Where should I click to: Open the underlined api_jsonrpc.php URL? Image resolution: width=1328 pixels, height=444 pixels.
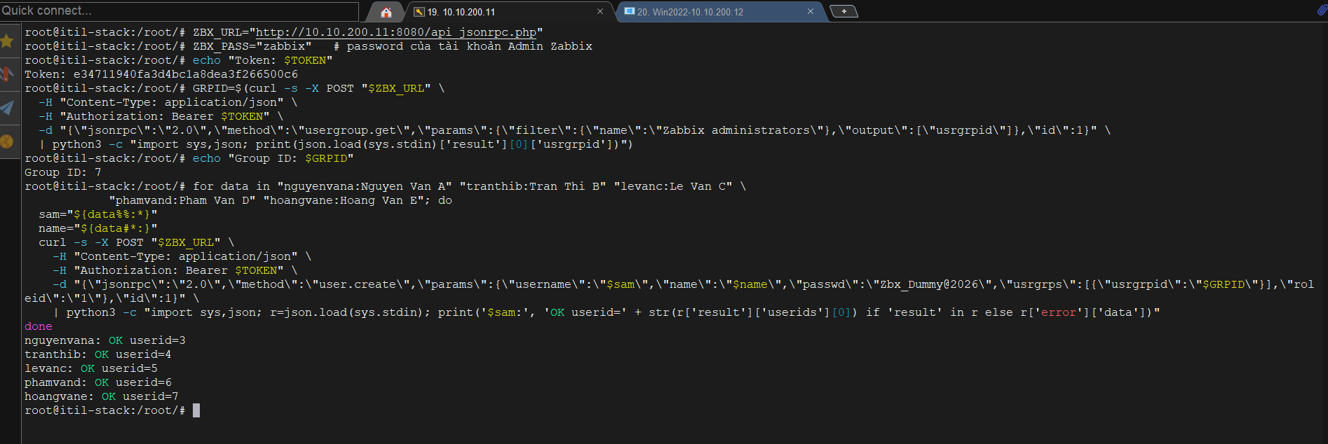tap(395, 32)
